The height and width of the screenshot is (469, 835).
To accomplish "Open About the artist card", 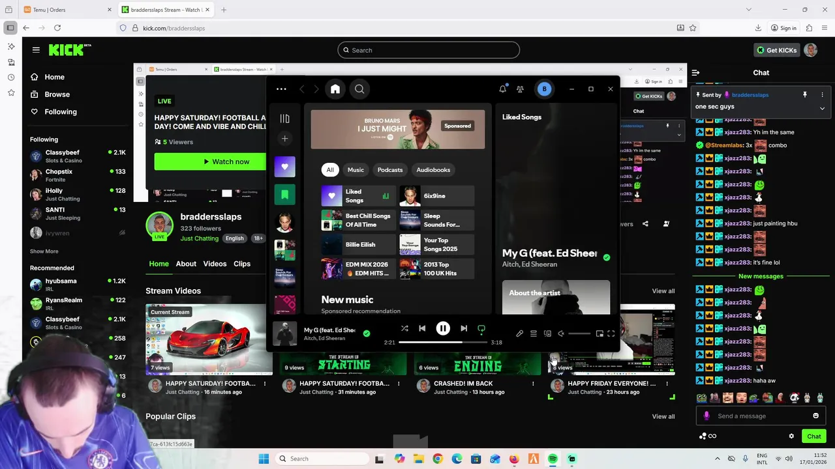I will tap(556, 297).
